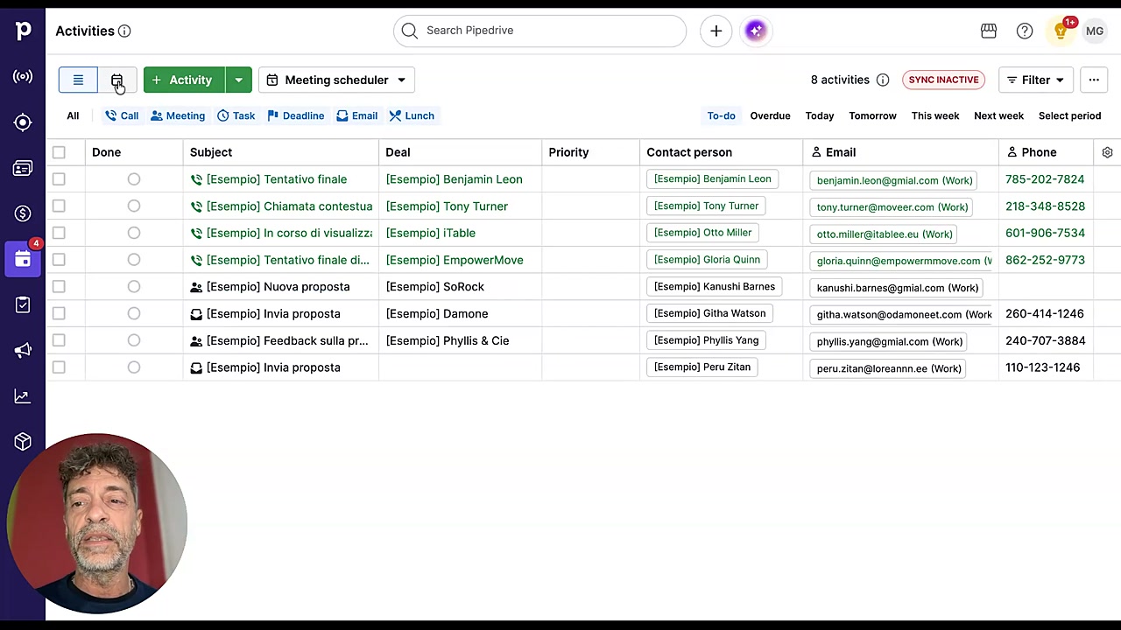This screenshot has height=630, width=1121.
Task: Click the info icon beside 8 activities
Action: pyautogui.click(x=883, y=80)
